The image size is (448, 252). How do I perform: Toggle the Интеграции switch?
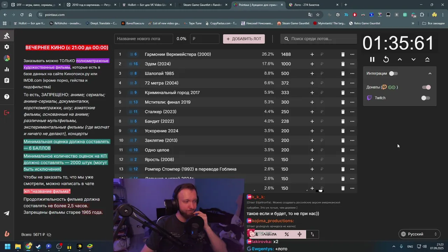(x=393, y=73)
